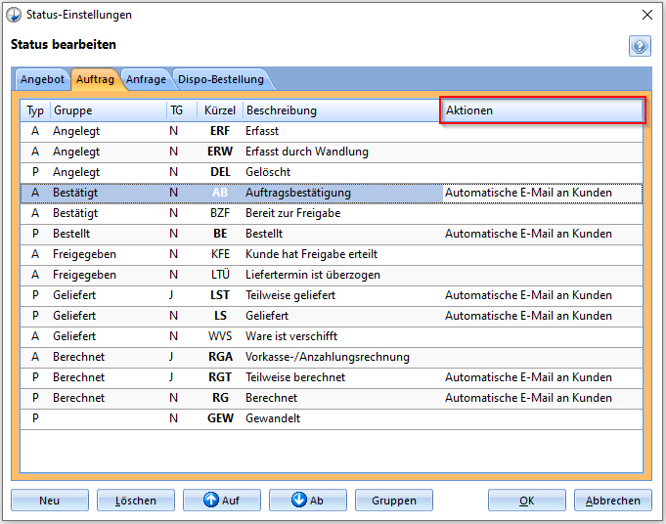Viewport: 666px width, 524px height.
Task: Select the row with Kürzel ERF
Action: click(332, 131)
